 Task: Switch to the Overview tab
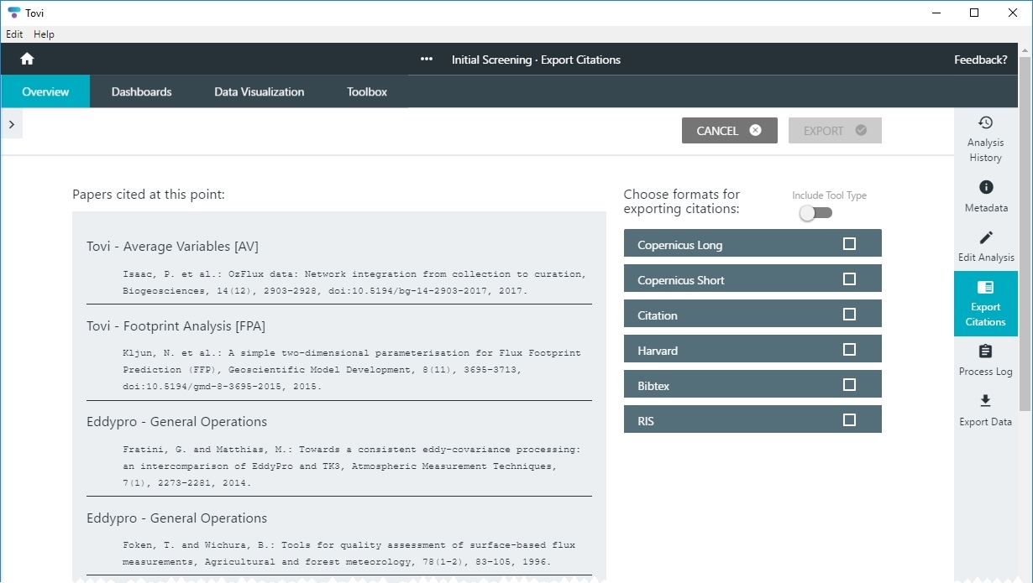point(45,91)
